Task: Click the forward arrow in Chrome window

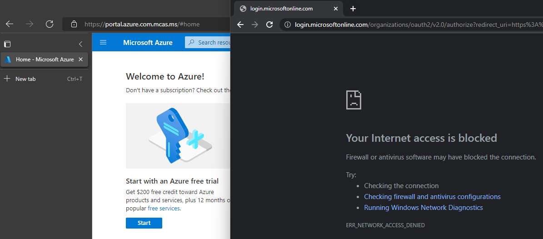Action: [x=255, y=24]
